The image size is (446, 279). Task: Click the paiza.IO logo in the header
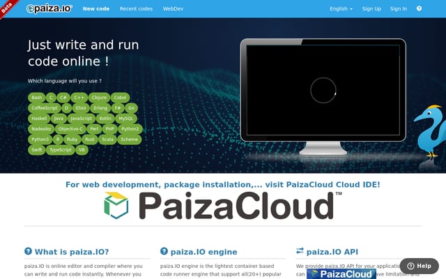coord(49,8)
